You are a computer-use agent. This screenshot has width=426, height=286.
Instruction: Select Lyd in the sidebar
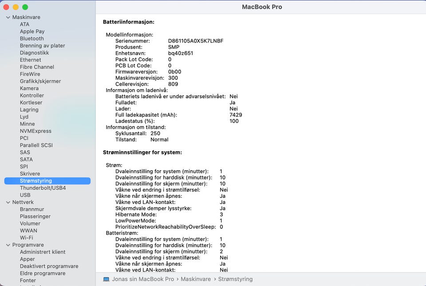(x=24, y=117)
